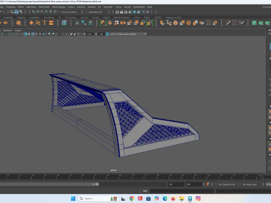Select by component type mode icon
The width and height of the screenshot is (271, 203).
[21, 12]
